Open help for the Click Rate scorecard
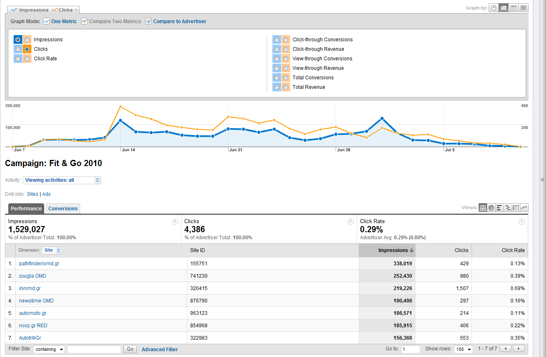Screen dimensions: 546x357 pos(522,222)
